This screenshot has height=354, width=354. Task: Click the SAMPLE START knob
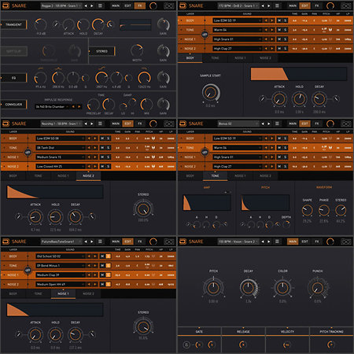point(211,92)
